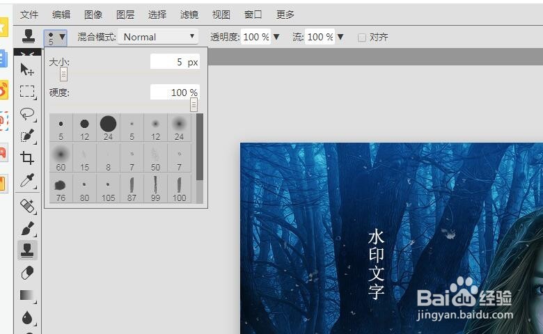Toggle the 对齐 checkbox
Screen dimensions: 543x334
pos(362,38)
